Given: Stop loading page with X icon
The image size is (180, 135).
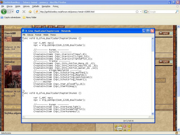Looking at the screenshot, I should (24, 12).
